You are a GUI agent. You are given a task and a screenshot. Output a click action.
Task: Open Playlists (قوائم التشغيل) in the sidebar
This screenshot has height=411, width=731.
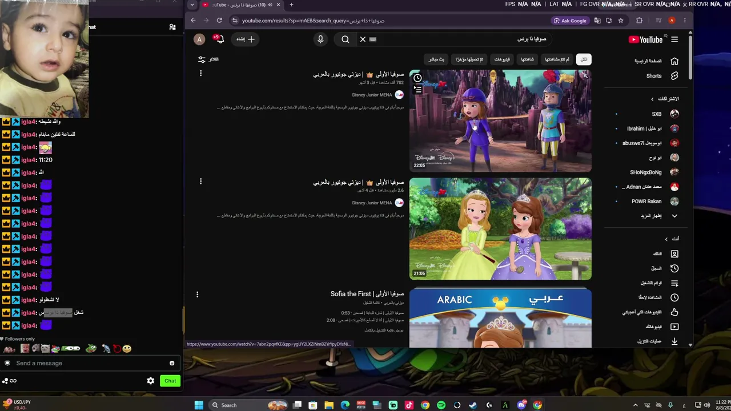(658, 283)
